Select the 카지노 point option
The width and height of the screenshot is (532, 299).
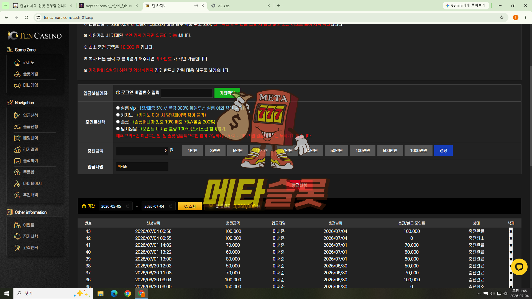pos(118,115)
